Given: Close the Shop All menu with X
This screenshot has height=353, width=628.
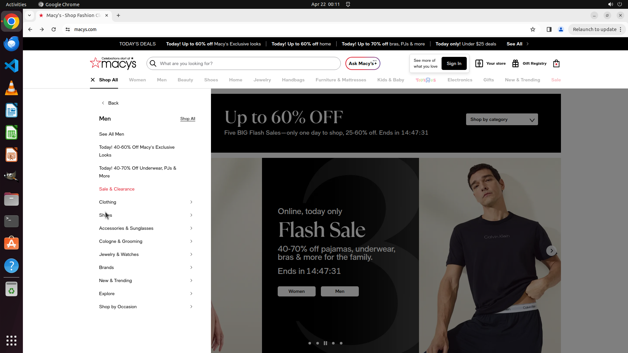Looking at the screenshot, I should click(x=93, y=80).
